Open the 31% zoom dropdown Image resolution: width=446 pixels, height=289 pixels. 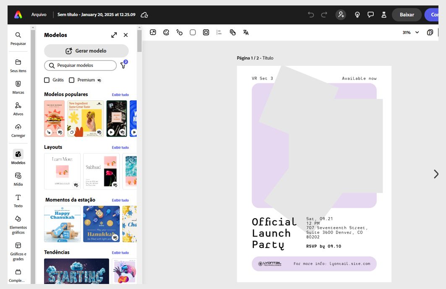[x=409, y=32]
